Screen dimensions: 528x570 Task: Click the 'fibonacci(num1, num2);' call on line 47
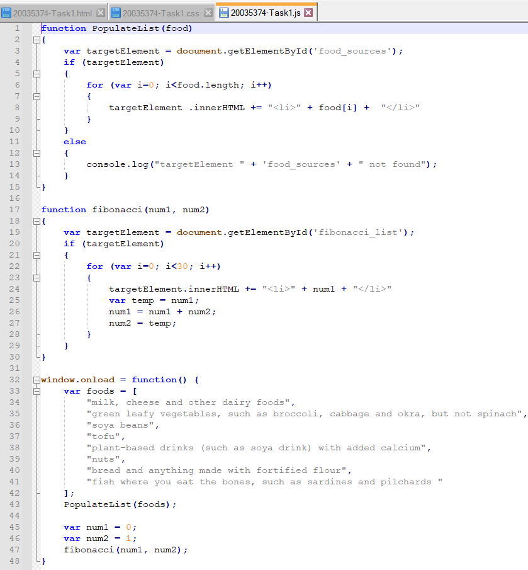click(126, 550)
